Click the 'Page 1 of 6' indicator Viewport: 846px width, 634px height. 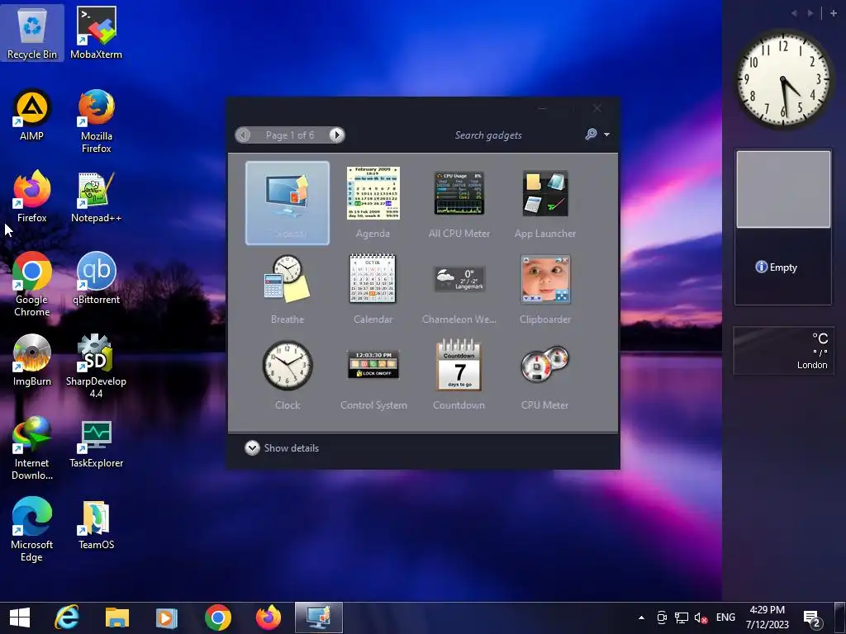point(290,135)
